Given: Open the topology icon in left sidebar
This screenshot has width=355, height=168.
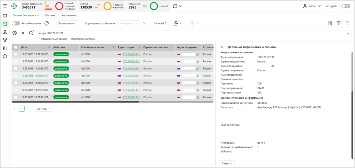Looking at the screenshot, I should pyautogui.click(x=5, y=40).
